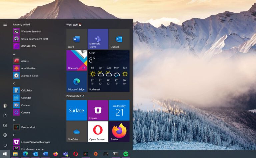Open the Surface tile
The height and width of the screenshot is (158, 256).
77,110
